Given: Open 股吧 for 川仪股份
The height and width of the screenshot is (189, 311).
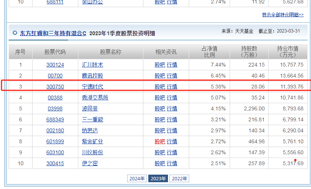Looking at the screenshot, I should [160, 152].
